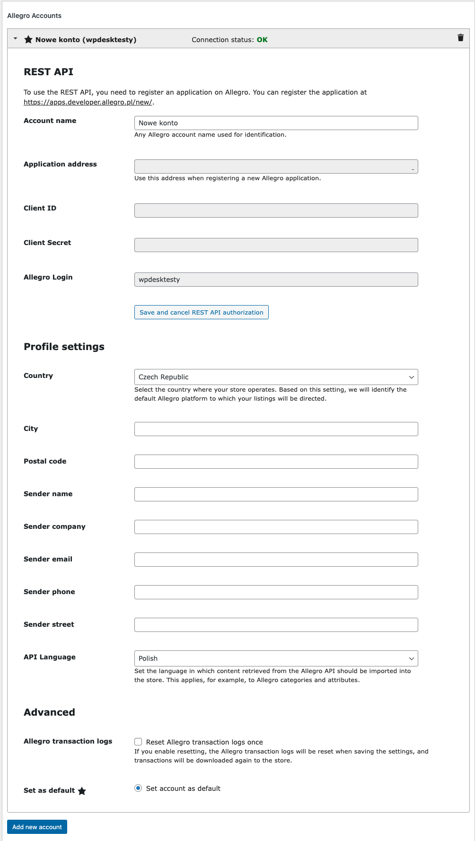Click the Sender street input field
The width and height of the screenshot is (475, 841).
point(276,624)
